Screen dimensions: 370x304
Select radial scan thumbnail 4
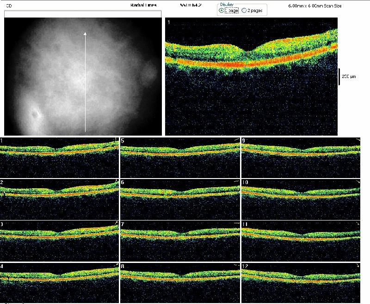(60, 282)
